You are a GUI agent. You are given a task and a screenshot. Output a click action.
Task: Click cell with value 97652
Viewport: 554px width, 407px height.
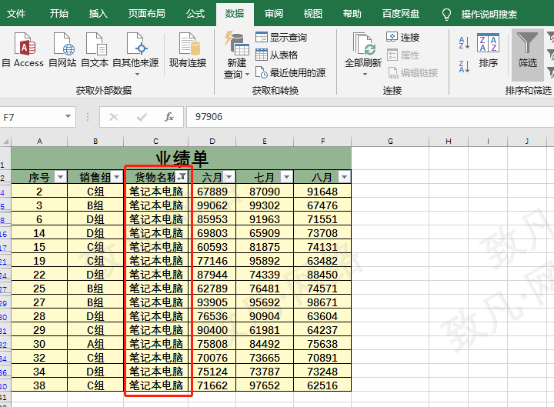click(265, 385)
